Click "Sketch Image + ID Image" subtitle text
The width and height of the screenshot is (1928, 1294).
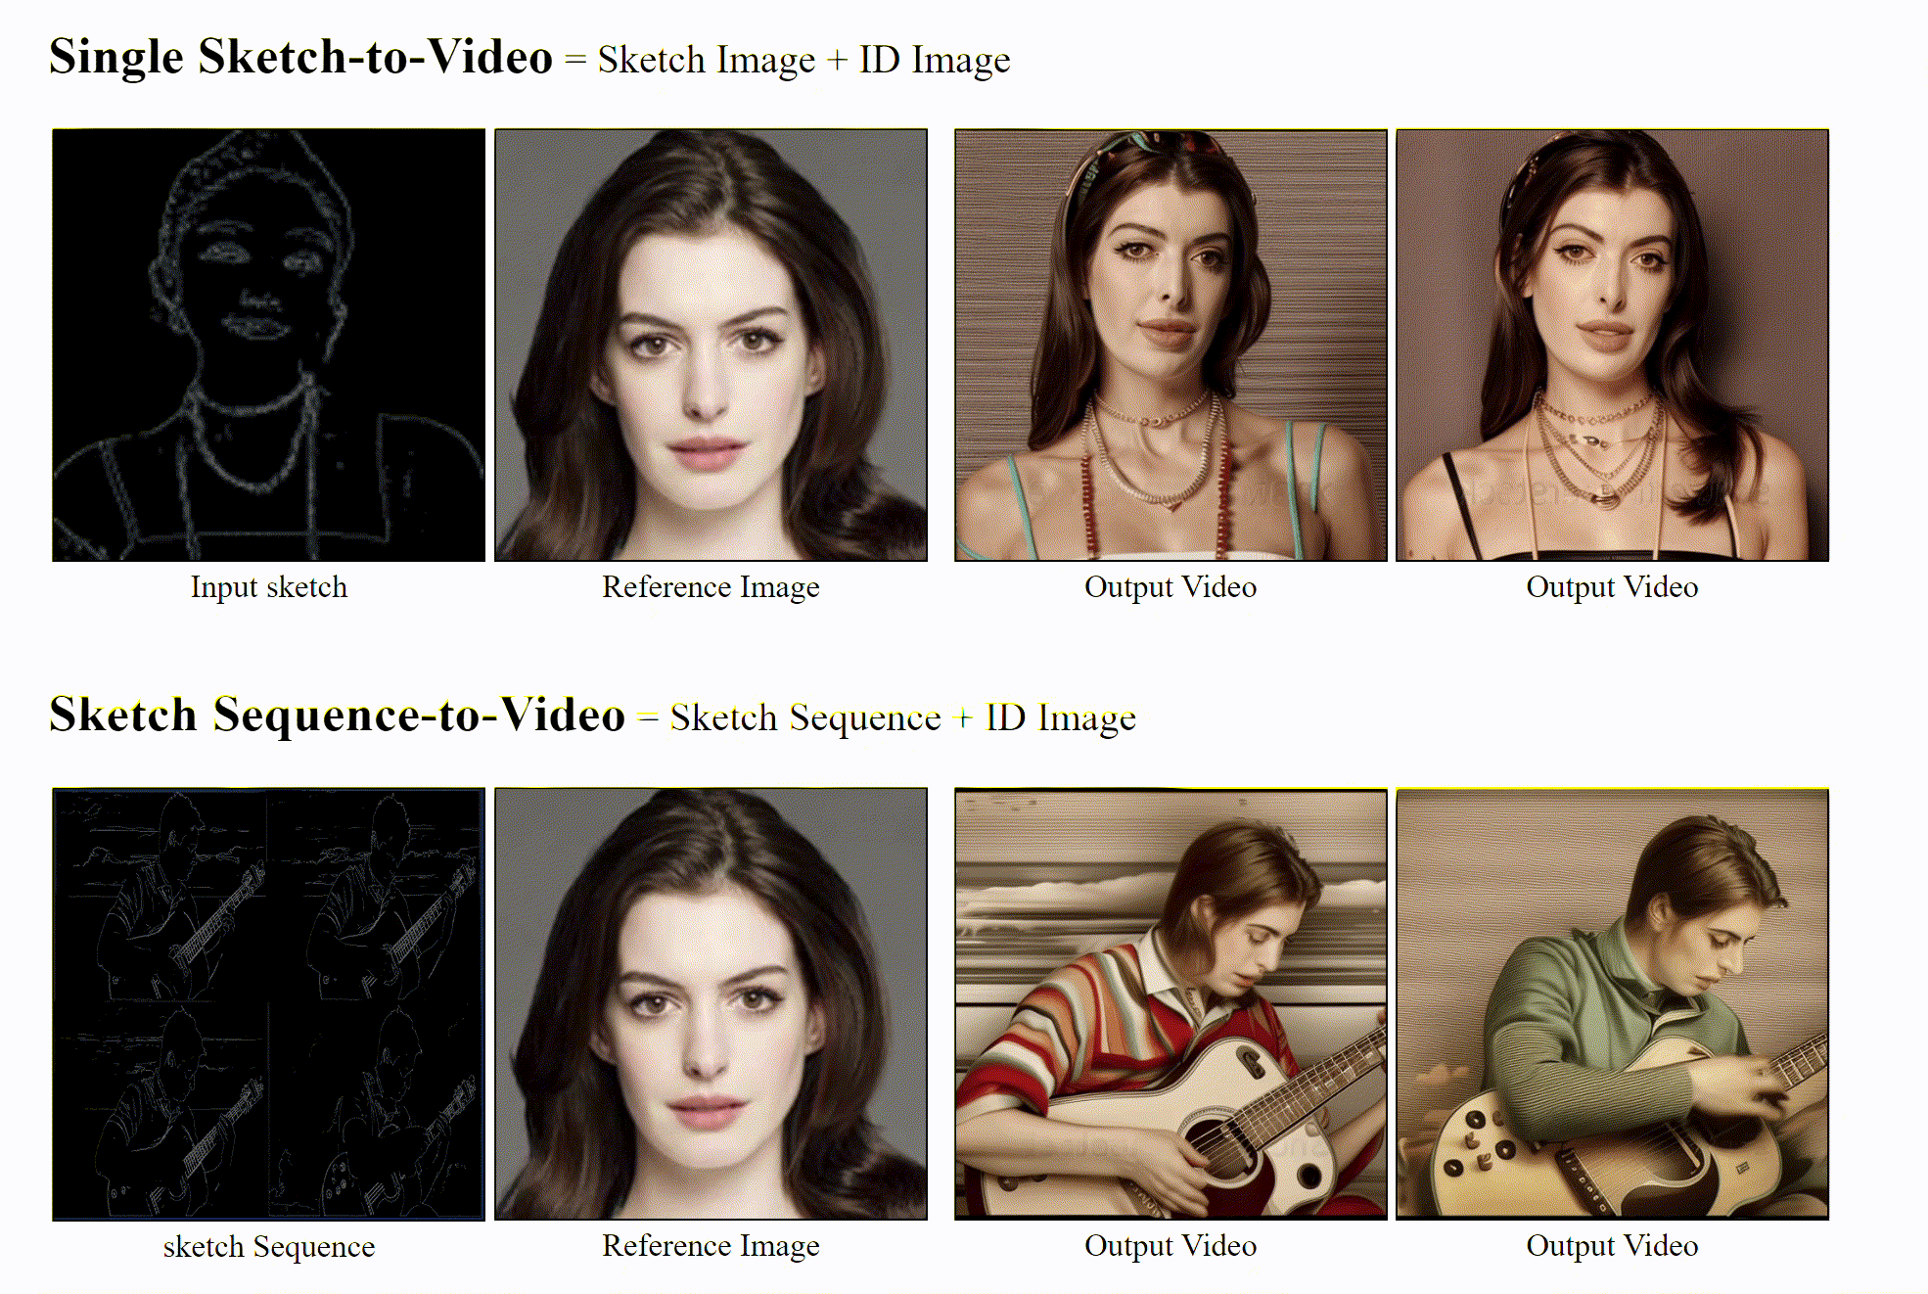[803, 61]
